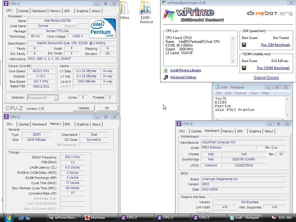Click the Run 1024M Benchmark link
The height and width of the screenshot is (222, 296).
point(273,68)
